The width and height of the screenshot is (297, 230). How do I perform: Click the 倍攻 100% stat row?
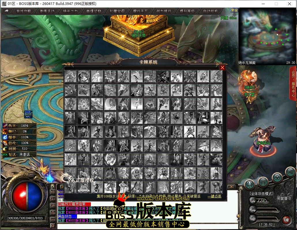tap(19, 143)
